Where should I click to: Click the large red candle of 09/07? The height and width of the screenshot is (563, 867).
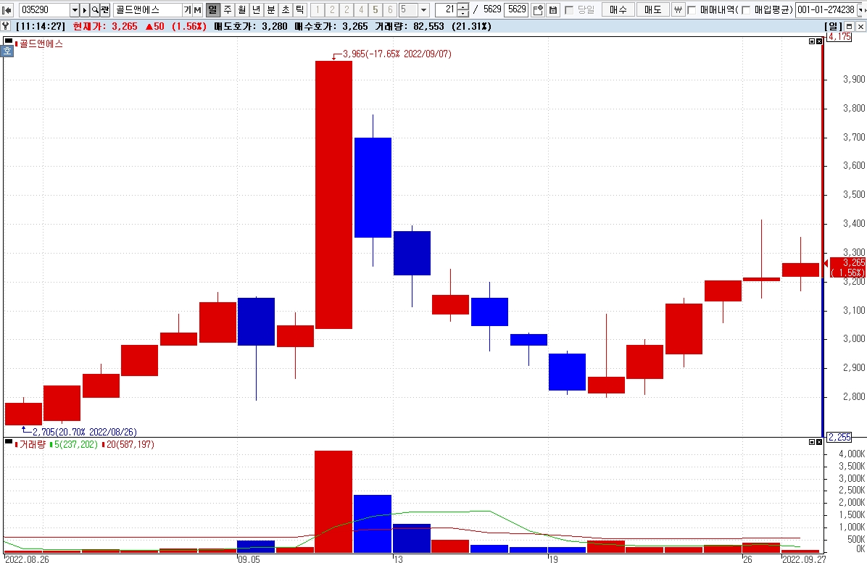[x=333, y=194]
